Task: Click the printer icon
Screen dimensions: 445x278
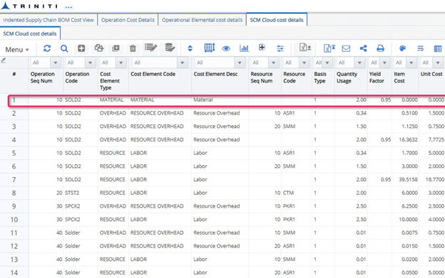Action: pos(380,48)
